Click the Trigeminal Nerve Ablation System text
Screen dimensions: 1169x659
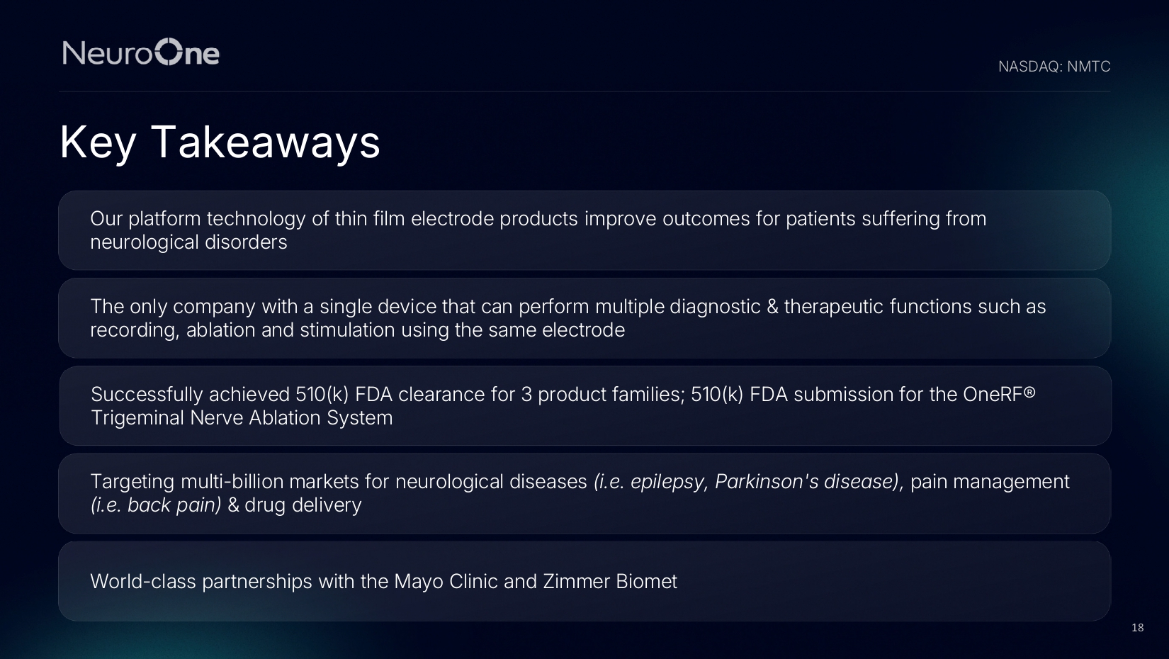coord(242,418)
